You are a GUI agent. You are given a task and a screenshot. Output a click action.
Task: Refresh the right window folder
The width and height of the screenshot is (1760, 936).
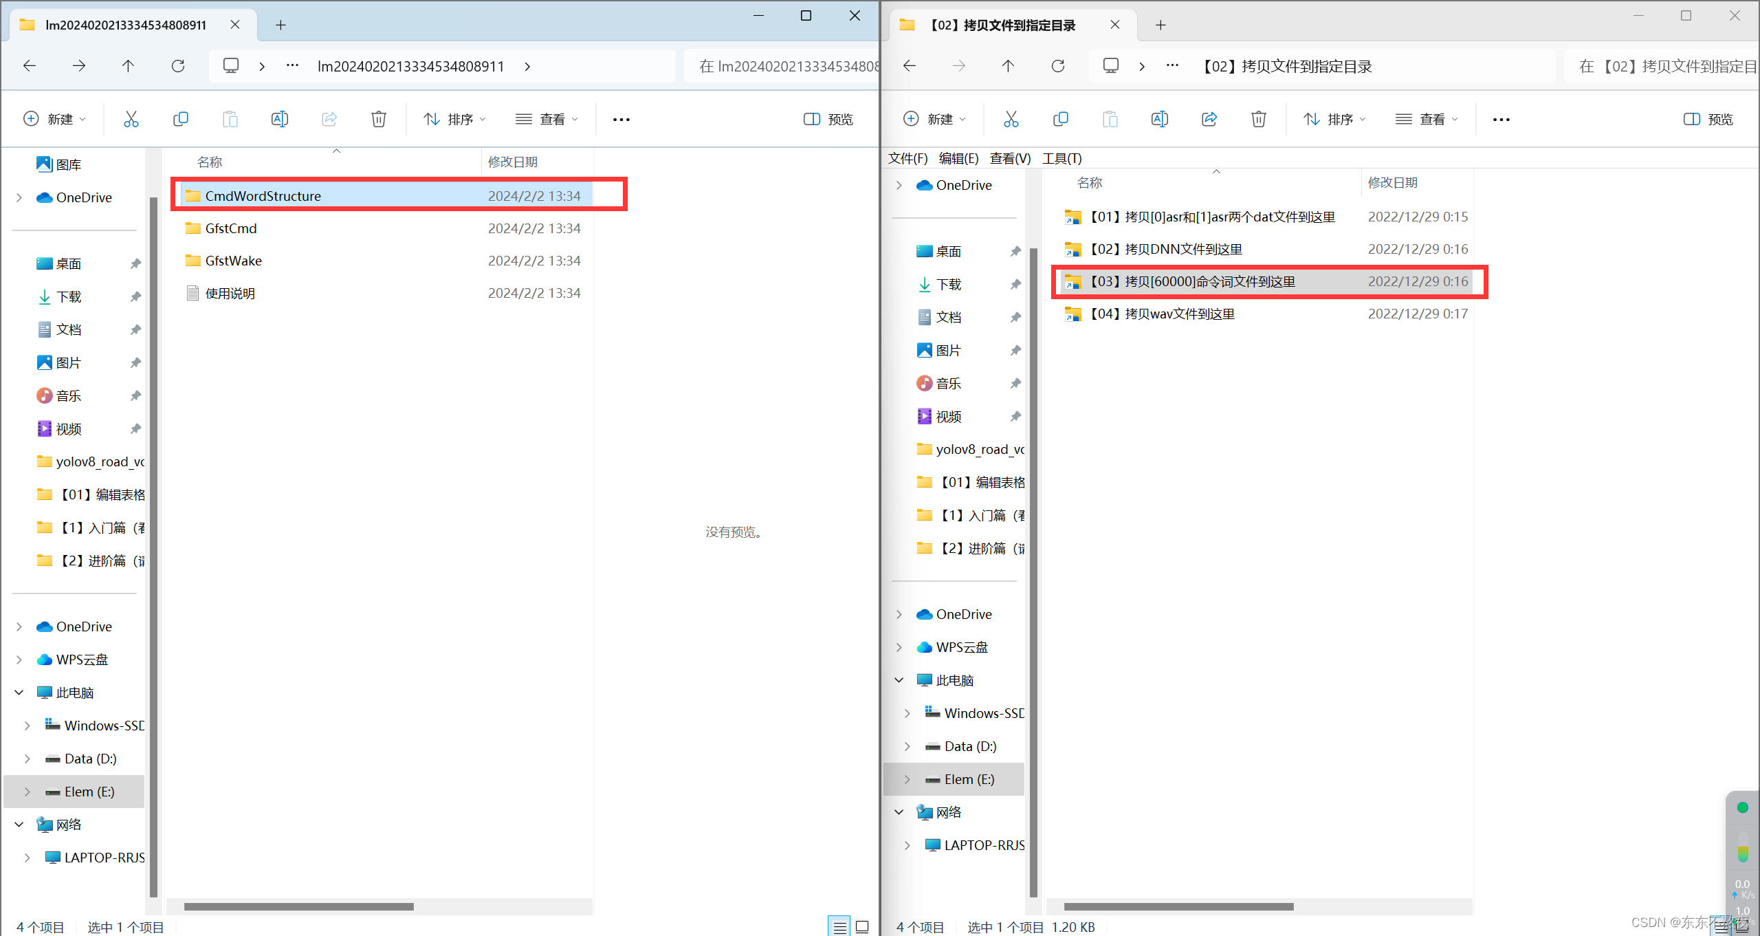tap(1058, 66)
